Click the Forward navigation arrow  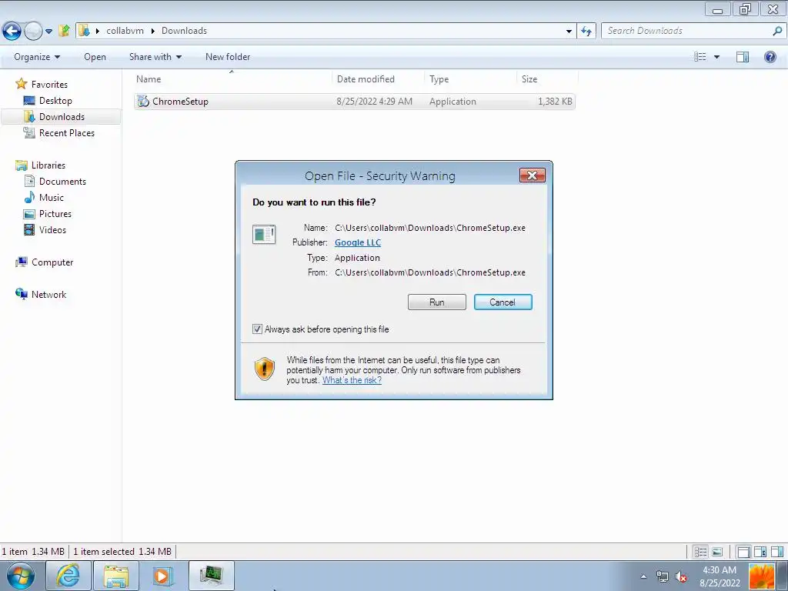(33, 31)
